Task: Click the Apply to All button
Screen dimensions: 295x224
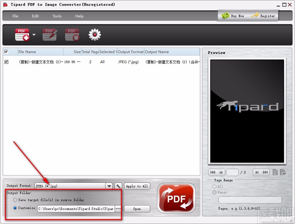Action: pos(137,186)
